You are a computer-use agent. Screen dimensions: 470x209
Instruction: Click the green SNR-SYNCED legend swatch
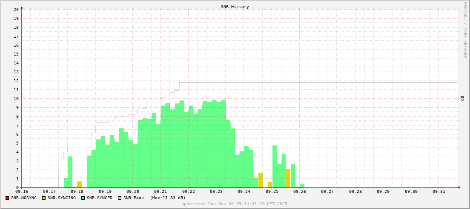83,198
